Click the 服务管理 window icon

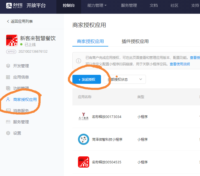(x=8, y=122)
